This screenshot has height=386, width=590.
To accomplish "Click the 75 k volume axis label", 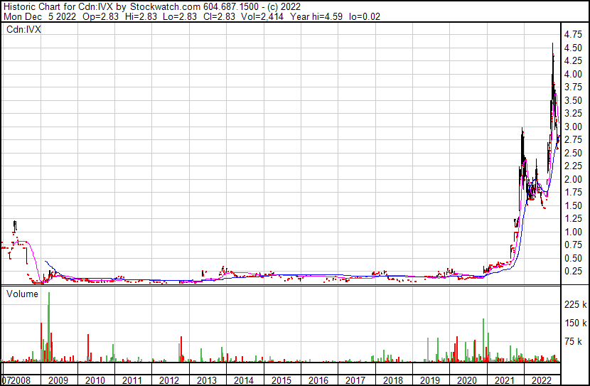I will 574,342.
